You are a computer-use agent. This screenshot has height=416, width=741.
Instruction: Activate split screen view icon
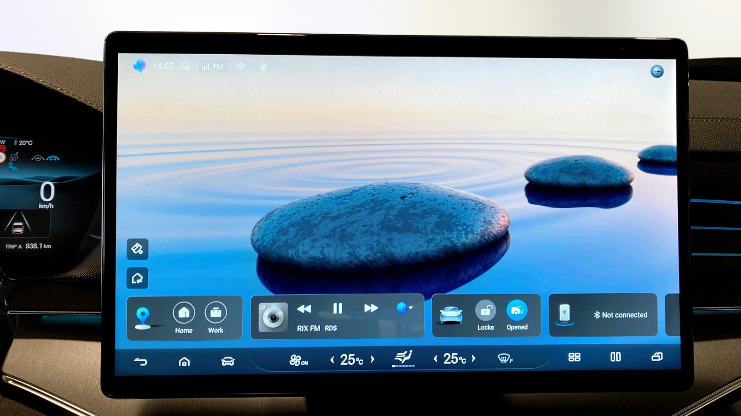point(616,357)
